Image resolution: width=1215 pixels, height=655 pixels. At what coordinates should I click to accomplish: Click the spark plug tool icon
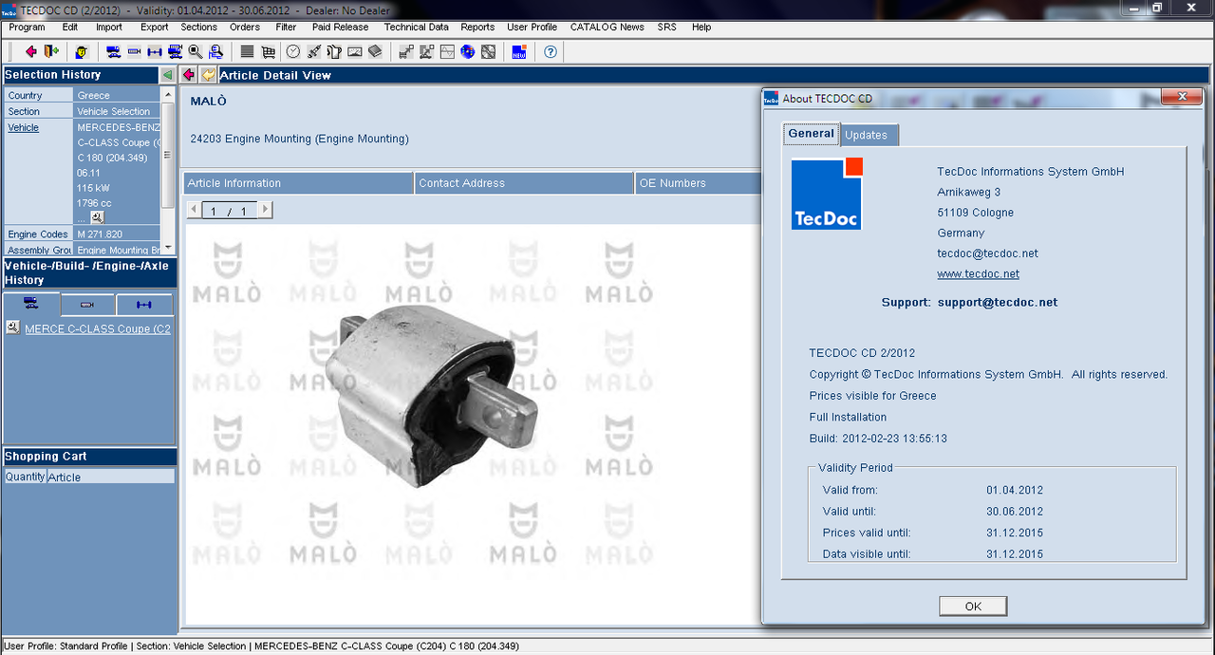pyautogui.click(x=314, y=51)
